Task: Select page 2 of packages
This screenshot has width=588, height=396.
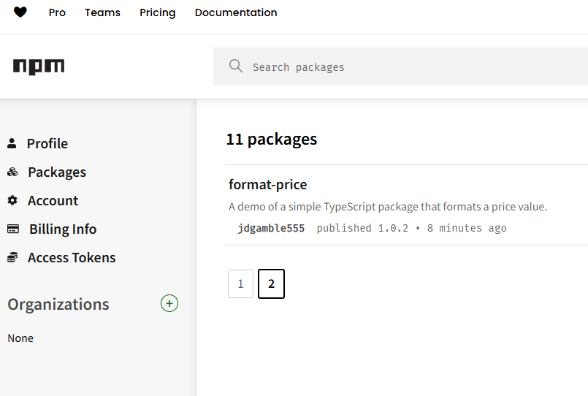Action: 271,284
